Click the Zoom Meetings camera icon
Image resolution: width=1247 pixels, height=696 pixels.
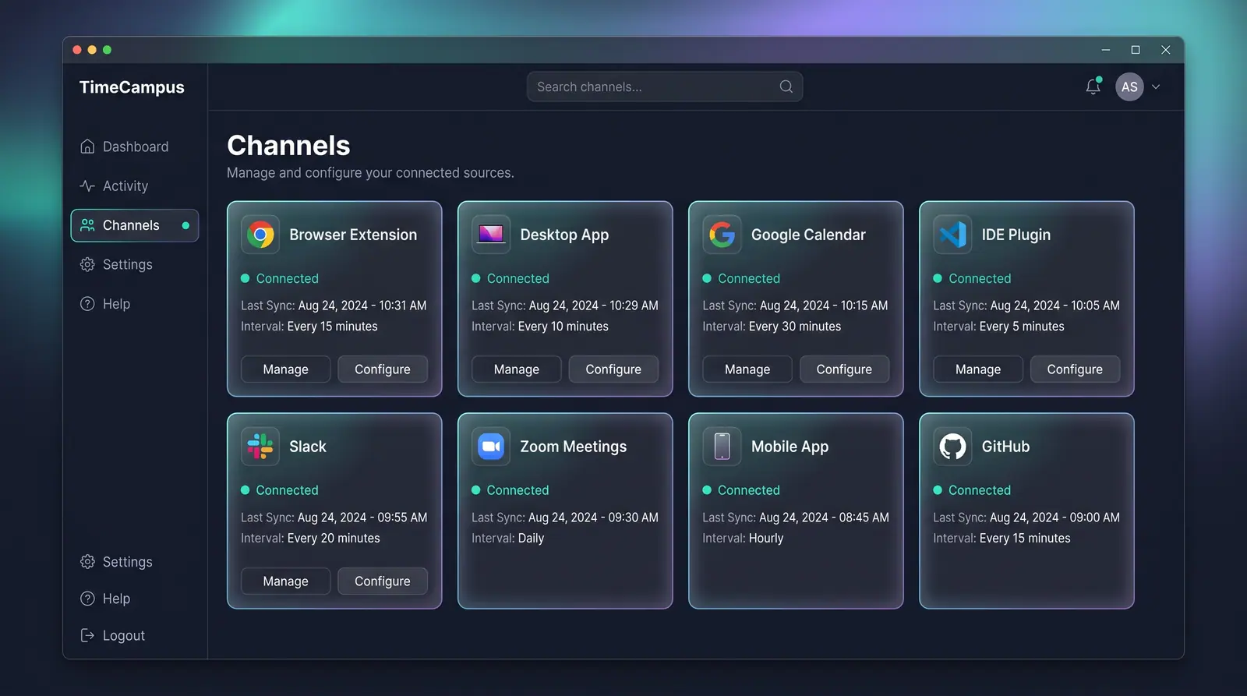(491, 447)
